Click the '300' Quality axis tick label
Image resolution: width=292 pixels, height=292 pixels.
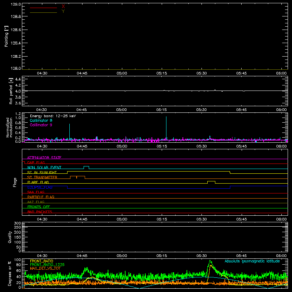pyautogui.click(x=17, y=223)
